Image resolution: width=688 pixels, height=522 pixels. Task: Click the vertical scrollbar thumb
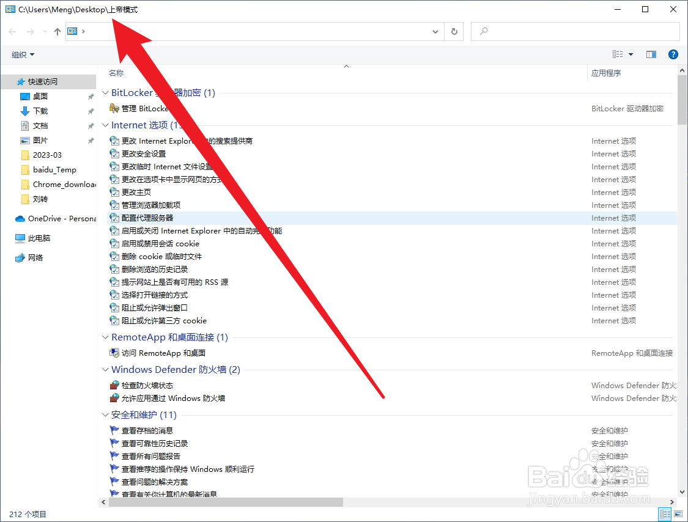pos(682,100)
